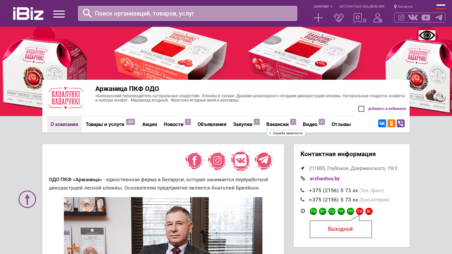Share via the purple Viber icon
The image size is (452, 254).
click(401, 123)
